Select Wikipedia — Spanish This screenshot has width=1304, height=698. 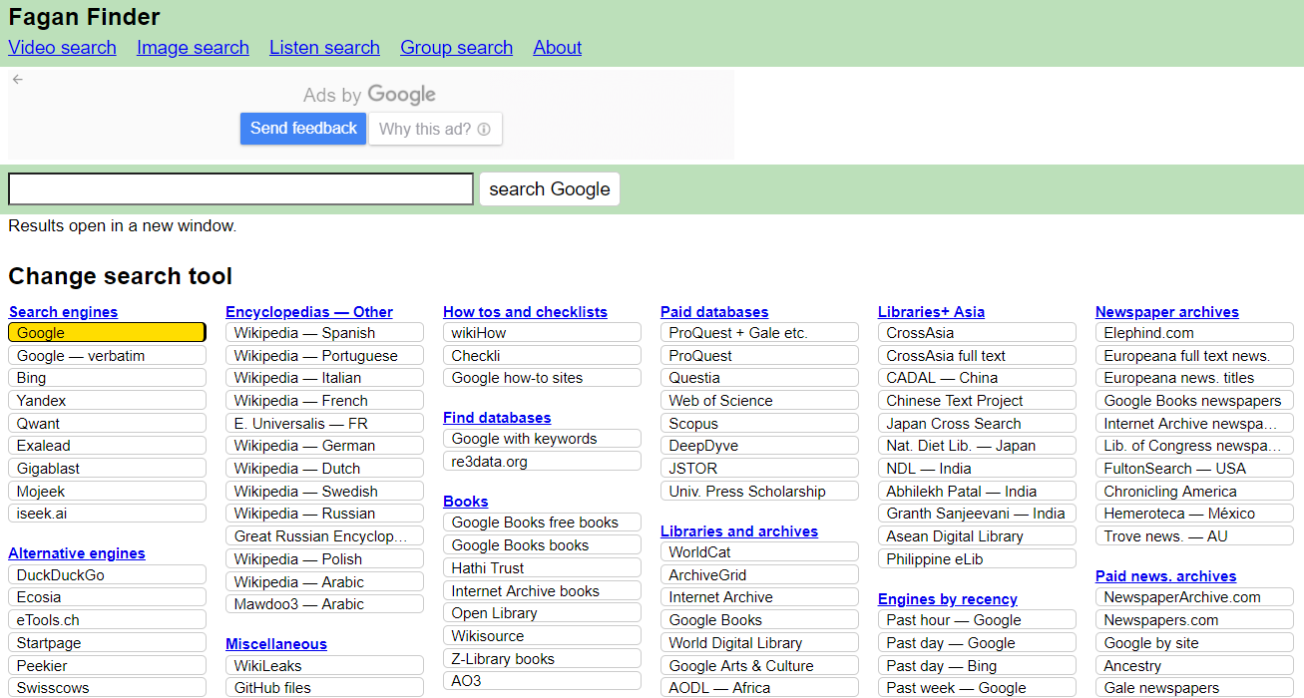[324, 333]
